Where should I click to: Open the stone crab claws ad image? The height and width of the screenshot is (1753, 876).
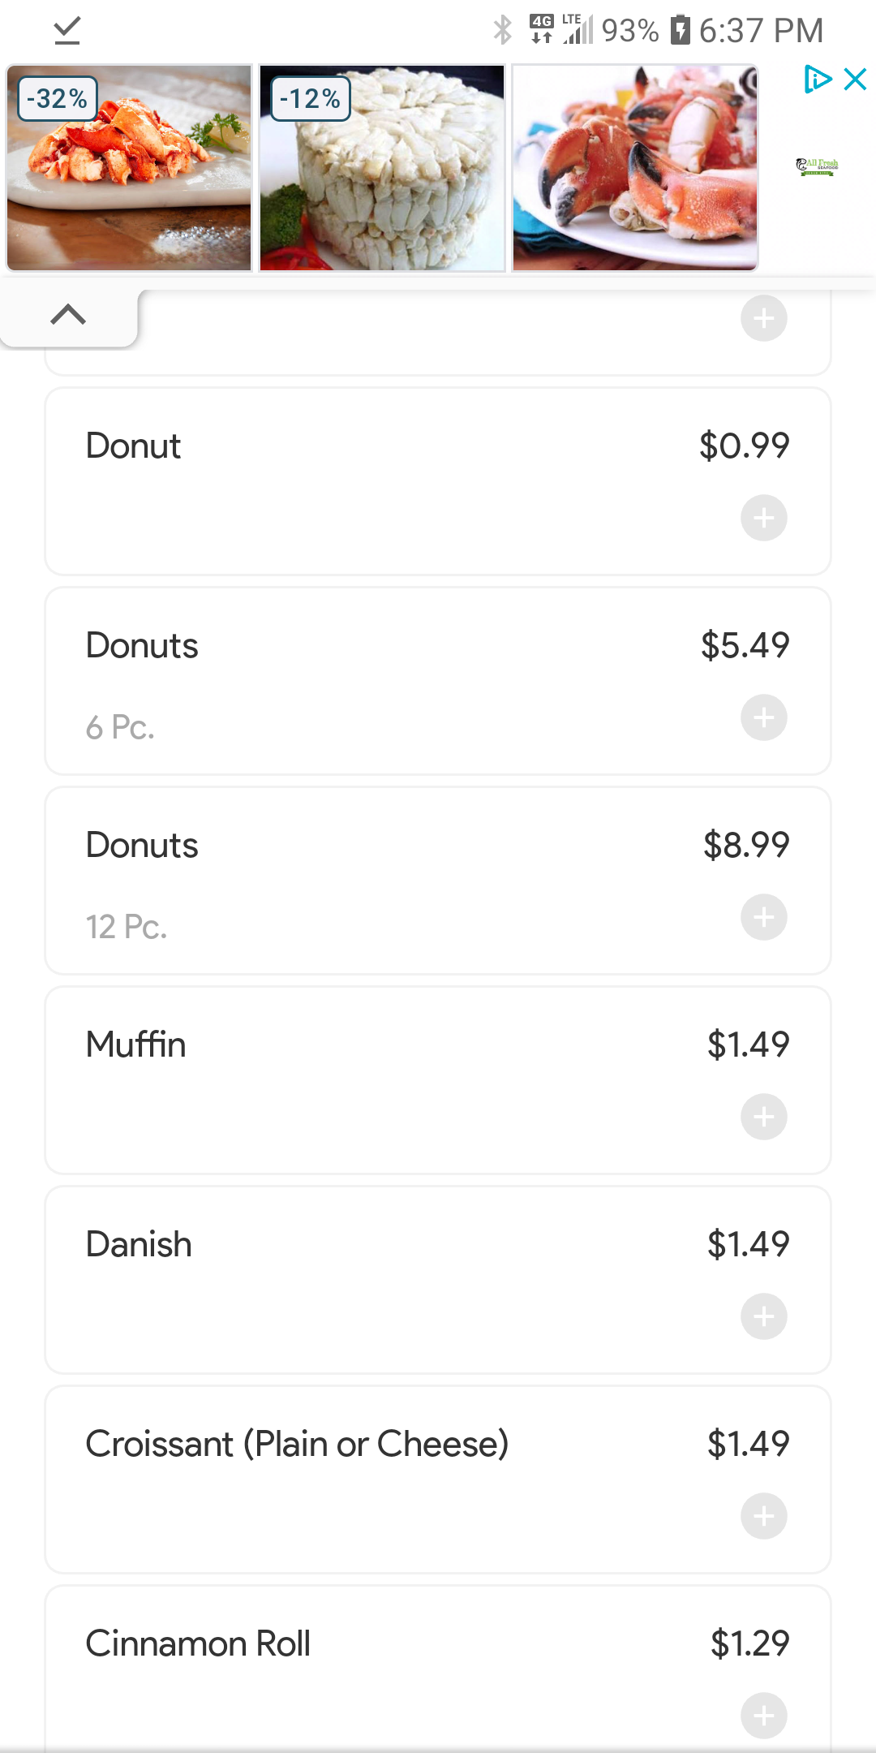[635, 168]
